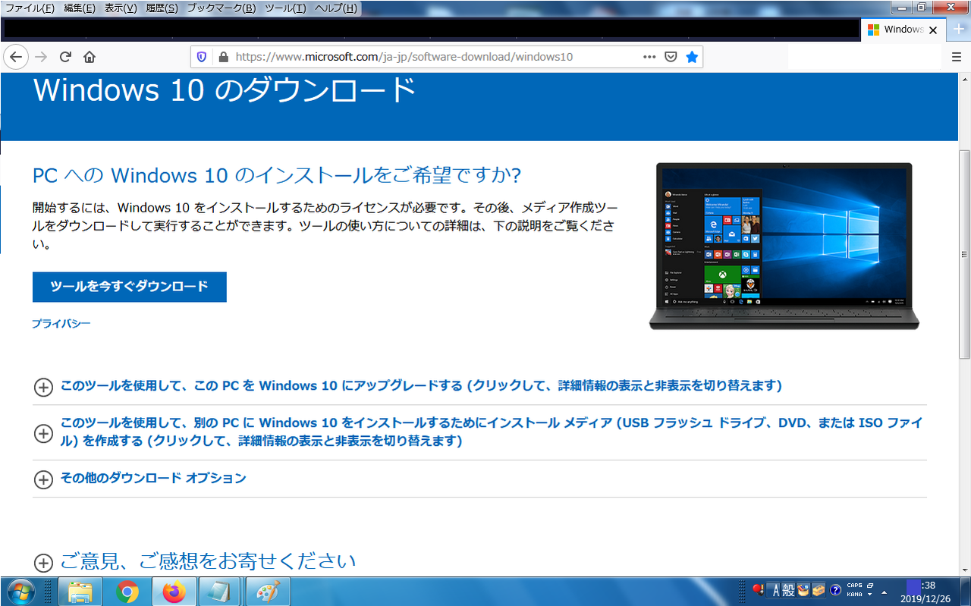The width and height of the screenshot is (971, 606).
Task: Go back to the previous page
Action: (x=16, y=57)
